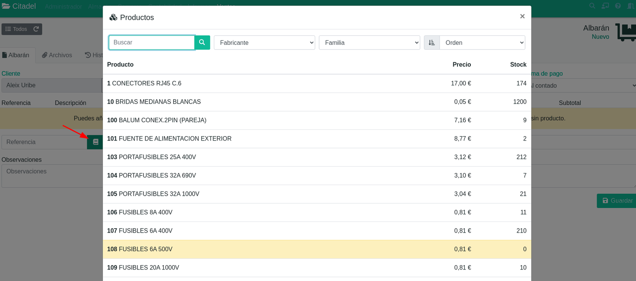Image resolution: width=636 pixels, height=281 pixels.
Task: Click the Cliente label link
Action: (x=11, y=74)
